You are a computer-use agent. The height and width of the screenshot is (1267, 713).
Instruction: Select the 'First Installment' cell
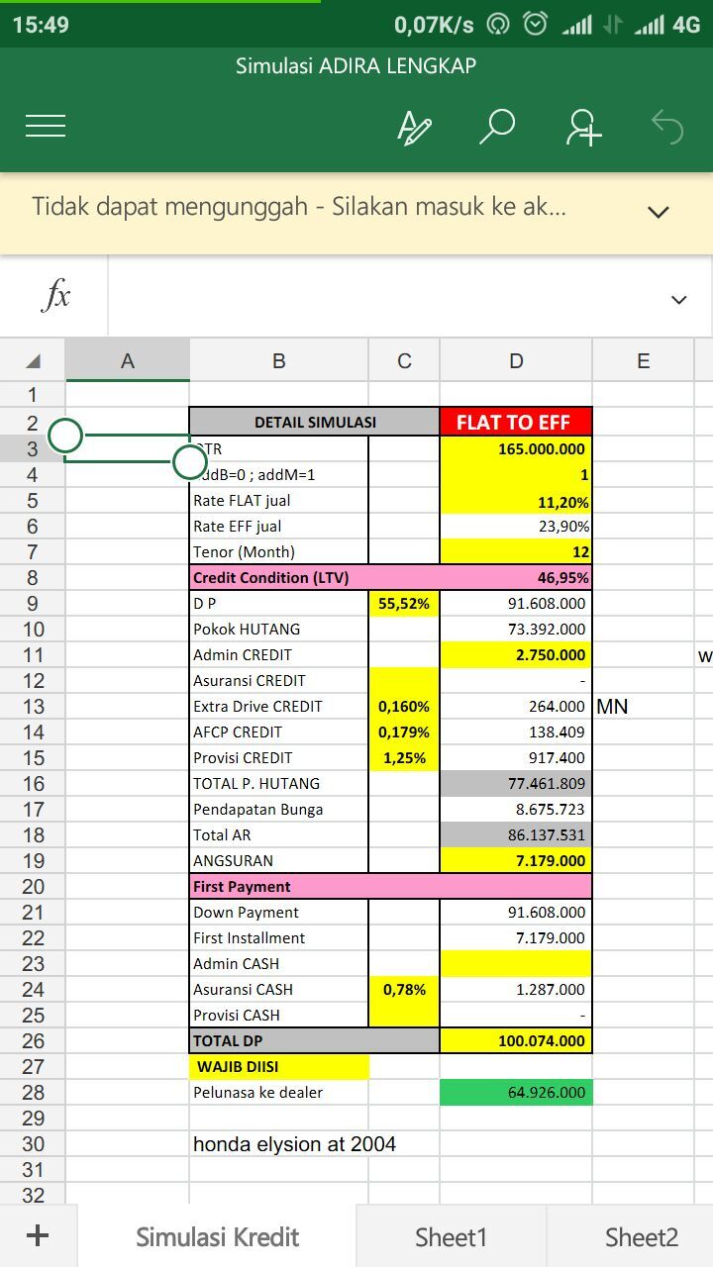[278, 937]
